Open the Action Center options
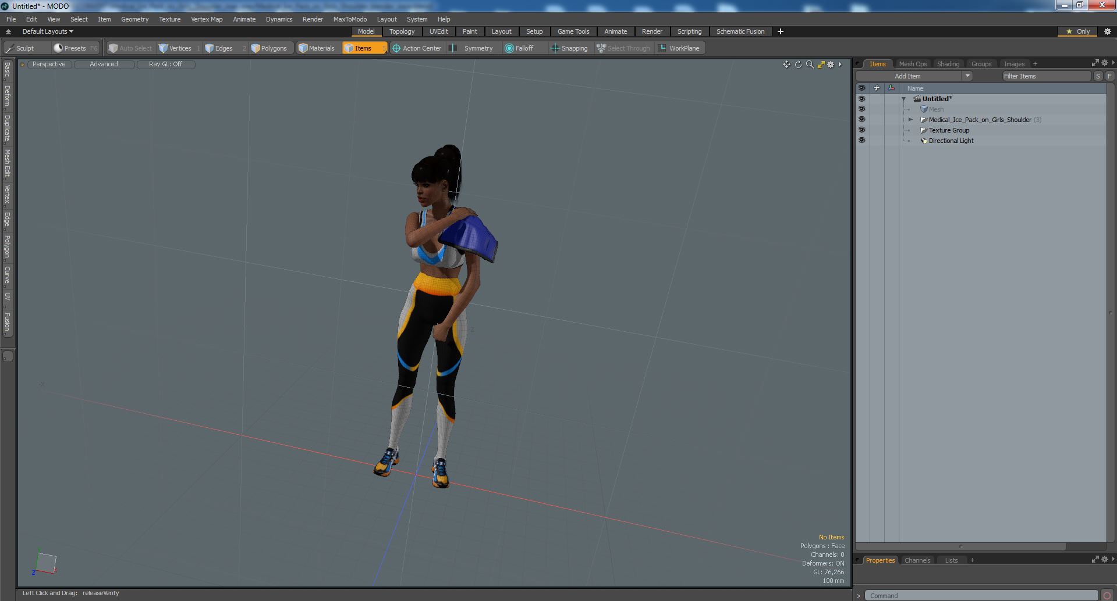This screenshot has width=1117, height=601. click(x=417, y=48)
